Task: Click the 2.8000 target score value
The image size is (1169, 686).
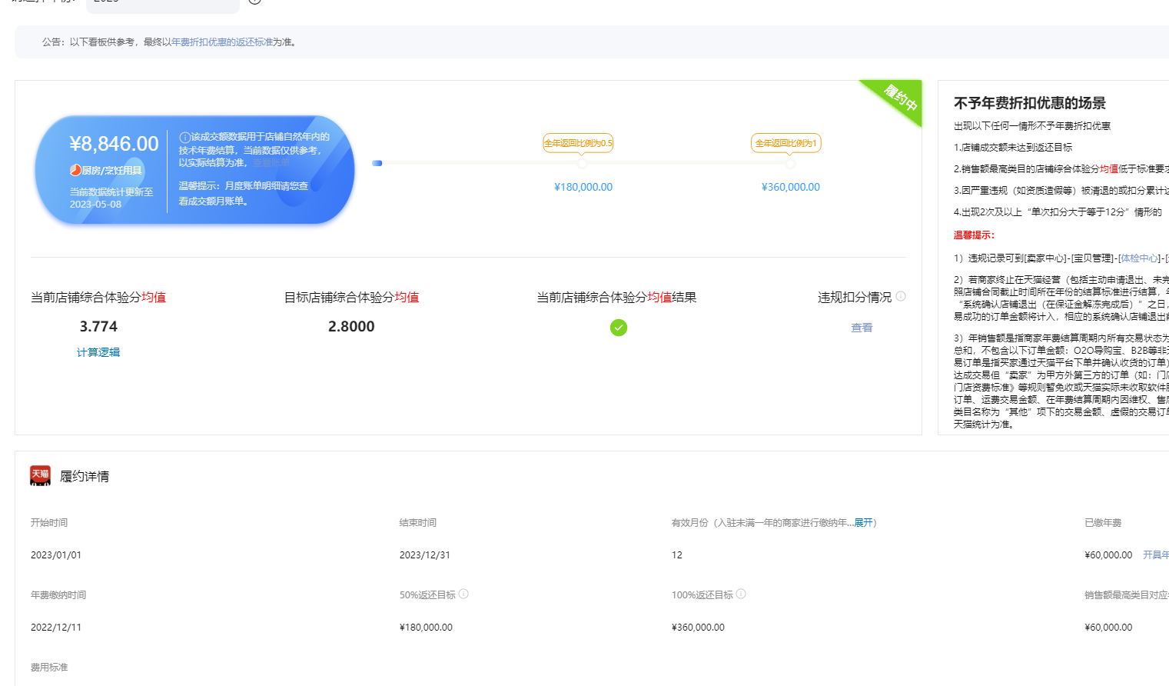Action: (351, 327)
